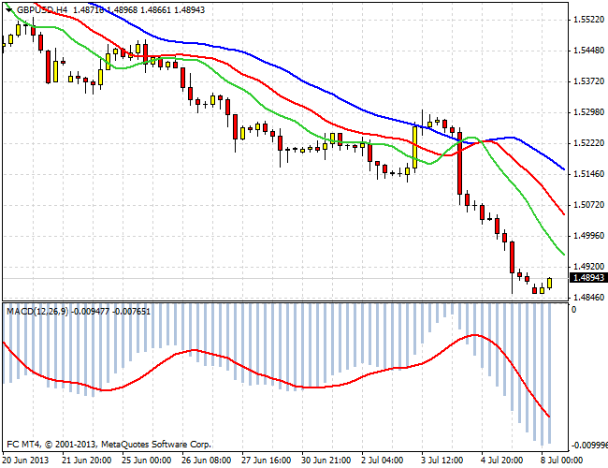Click the 21 Jun 20:00 time axis label
Viewport: 608px width, 468px height.
coord(86,461)
